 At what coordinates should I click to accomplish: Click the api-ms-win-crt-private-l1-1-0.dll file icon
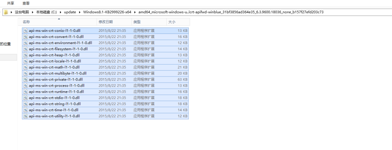(25, 80)
